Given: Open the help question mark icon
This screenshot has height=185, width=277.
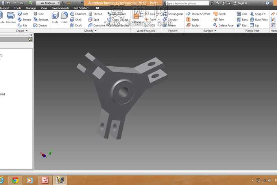Looking at the screenshot, I should click(x=267, y=3).
